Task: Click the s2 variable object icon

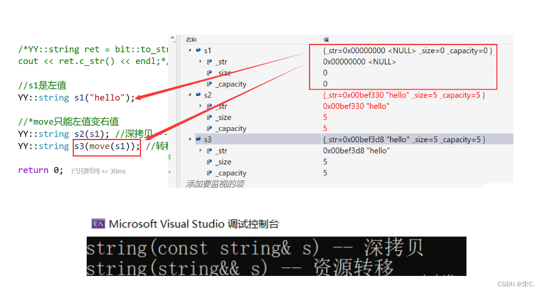Action: coord(198,94)
